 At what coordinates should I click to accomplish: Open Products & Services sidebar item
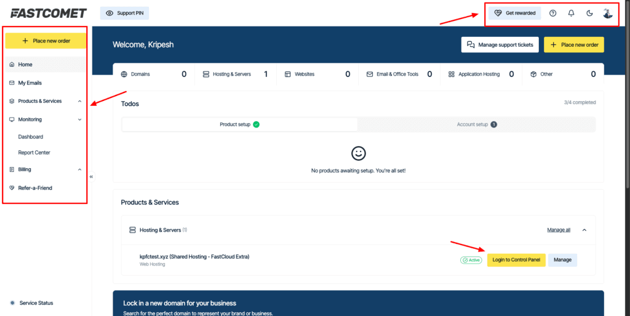point(40,101)
